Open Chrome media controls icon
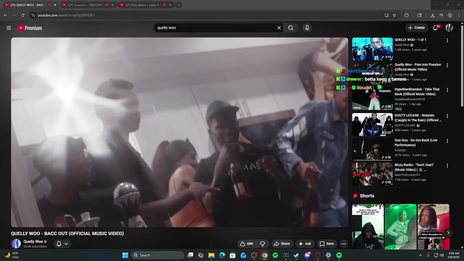The width and height of the screenshot is (464, 261). point(441,15)
